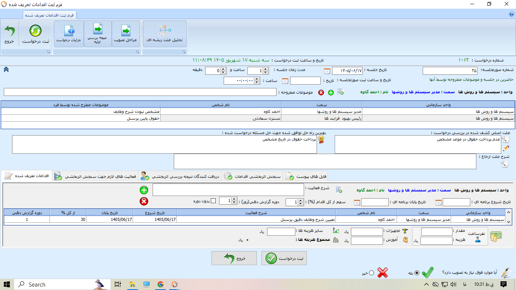516x290 pixels.
Task: Click the ثبت درخواست toolbar icon in the ribbon
Action: pos(36,34)
